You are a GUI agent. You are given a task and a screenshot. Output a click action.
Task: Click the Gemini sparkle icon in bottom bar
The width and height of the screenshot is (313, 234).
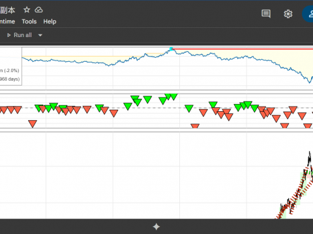156,227
